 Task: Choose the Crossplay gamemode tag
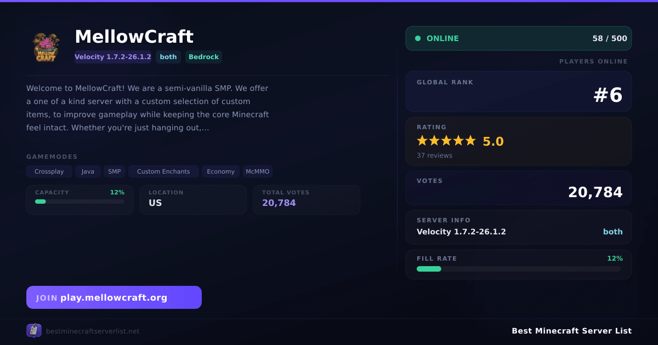point(49,171)
